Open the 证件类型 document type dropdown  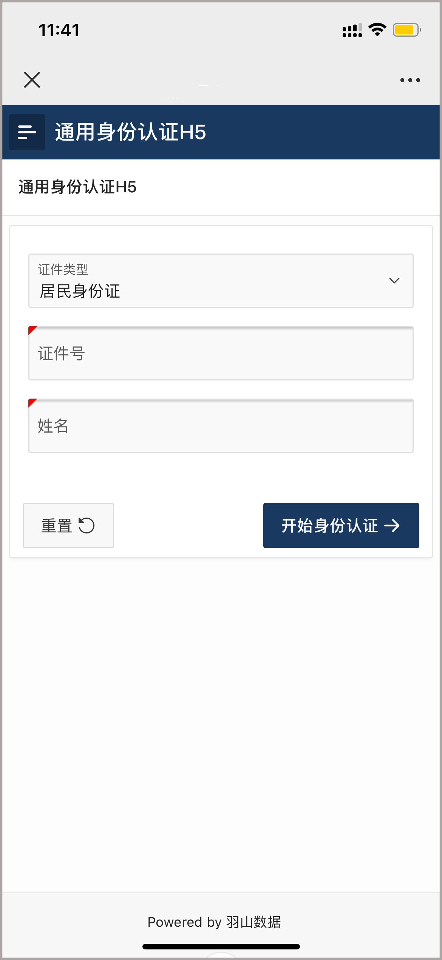tap(221, 281)
